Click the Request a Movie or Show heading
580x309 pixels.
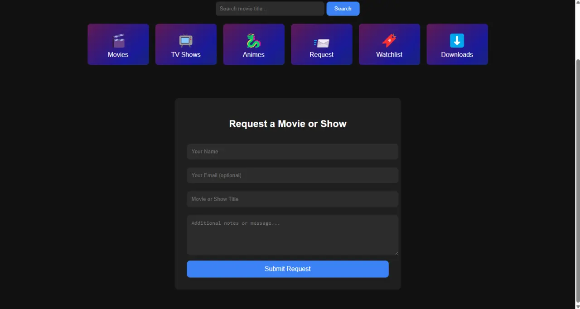(288, 124)
